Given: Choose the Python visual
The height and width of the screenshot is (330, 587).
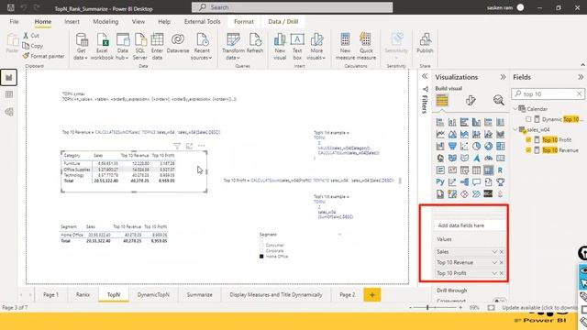Looking at the screenshot, I should [x=440, y=182].
